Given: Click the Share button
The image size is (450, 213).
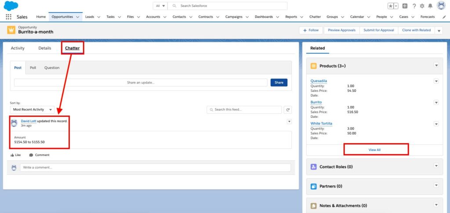Looking at the screenshot, I should pyautogui.click(x=279, y=83).
